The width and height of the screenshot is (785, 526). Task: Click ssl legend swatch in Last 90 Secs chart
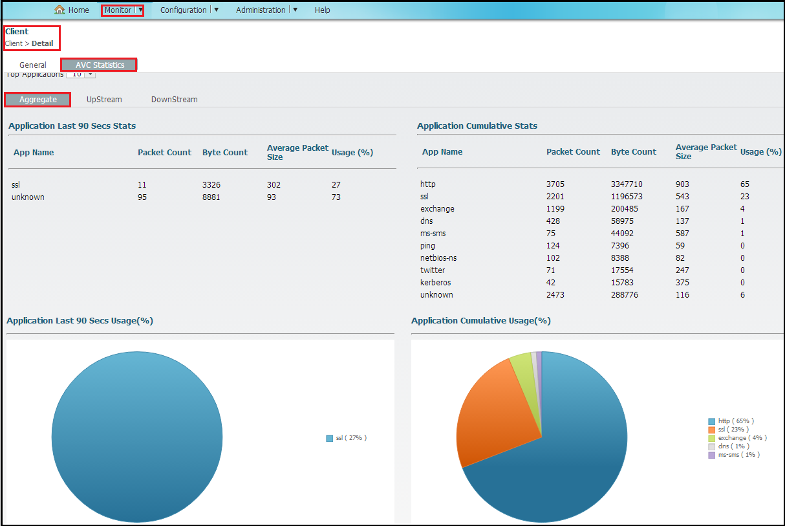(330, 438)
